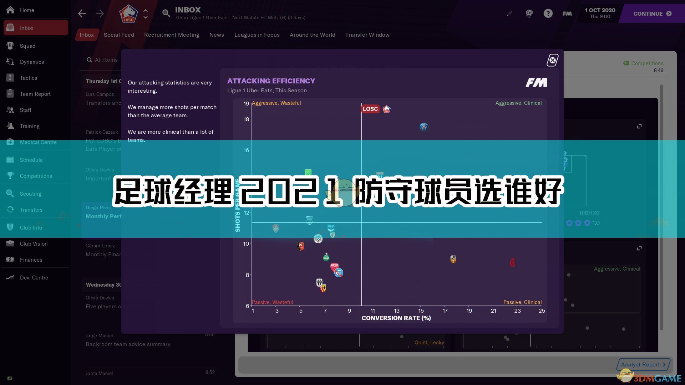Open the help question mark icon
The image size is (685, 385).
[x=548, y=14]
